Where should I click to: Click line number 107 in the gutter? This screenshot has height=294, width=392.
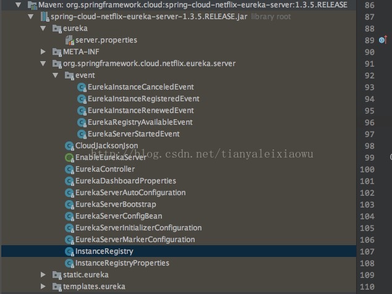click(x=367, y=251)
